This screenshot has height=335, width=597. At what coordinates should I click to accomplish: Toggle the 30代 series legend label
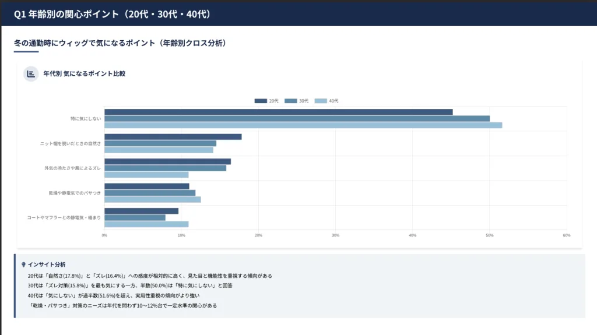point(304,101)
